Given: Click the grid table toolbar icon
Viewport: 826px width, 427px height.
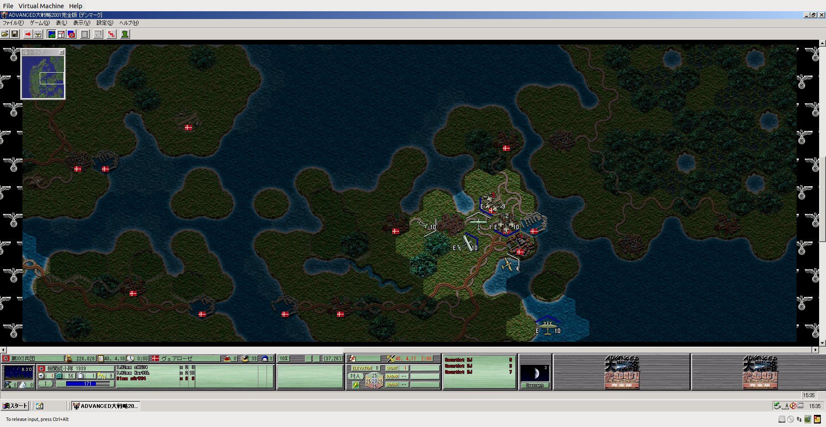Looking at the screenshot, I should point(85,34).
